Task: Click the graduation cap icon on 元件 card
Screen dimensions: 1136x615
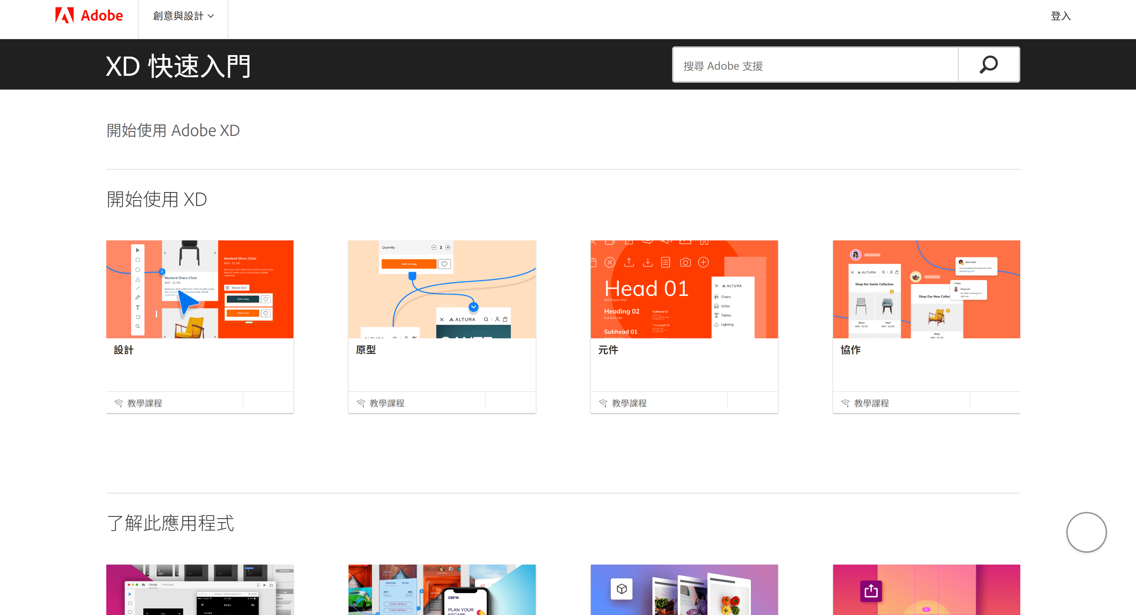Action: [x=603, y=403]
